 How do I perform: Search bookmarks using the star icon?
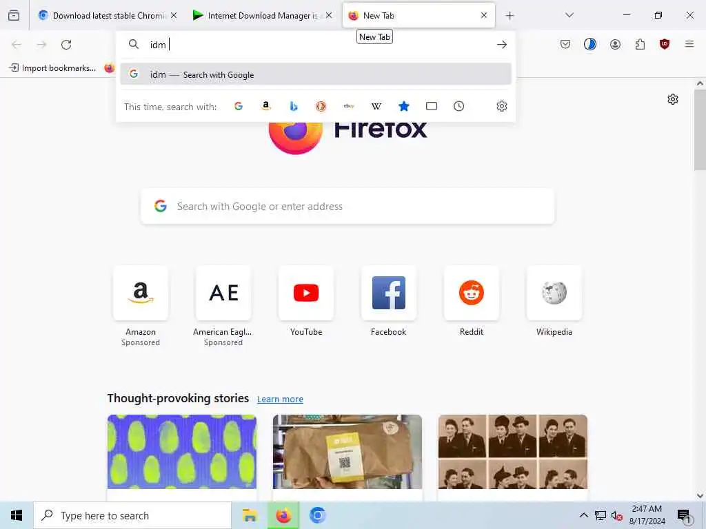[404, 106]
